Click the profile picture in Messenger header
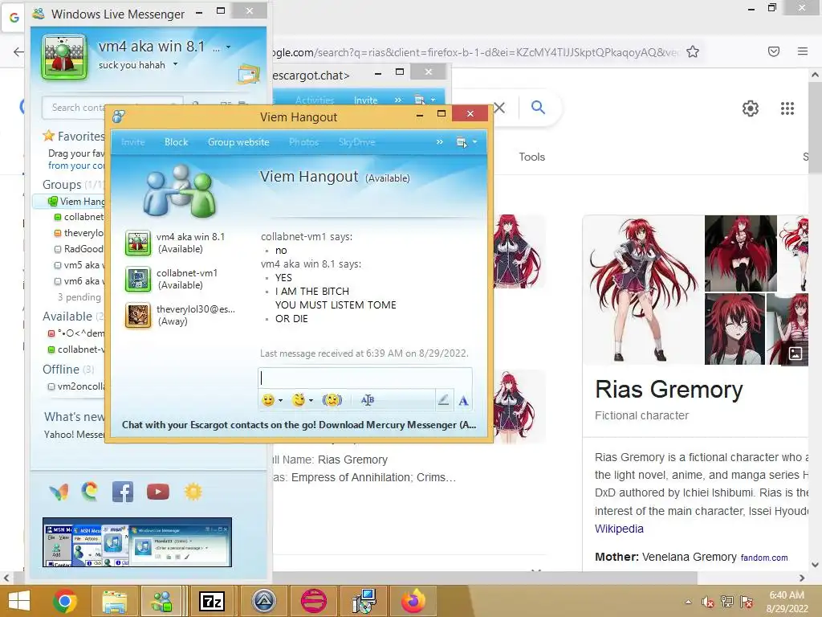The width and height of the screenshot is (822, 617). coord(64,57)
